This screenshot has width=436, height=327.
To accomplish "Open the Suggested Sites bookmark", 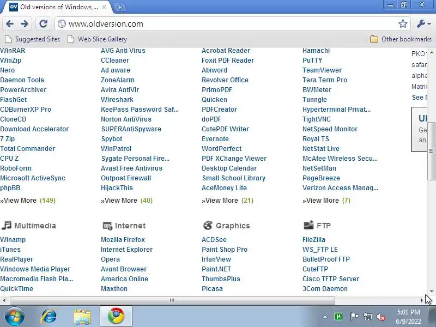I will tap(33, 39).
